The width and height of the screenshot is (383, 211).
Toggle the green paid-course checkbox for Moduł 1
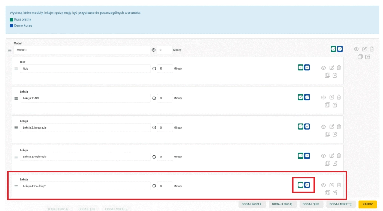(x=333, y=49)
